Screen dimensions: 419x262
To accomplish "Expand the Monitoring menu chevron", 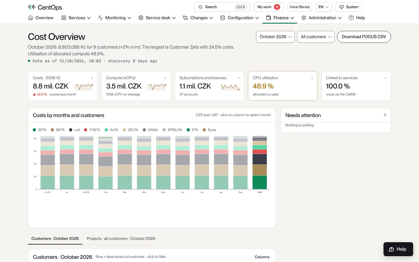I will [x=129, y=18].
